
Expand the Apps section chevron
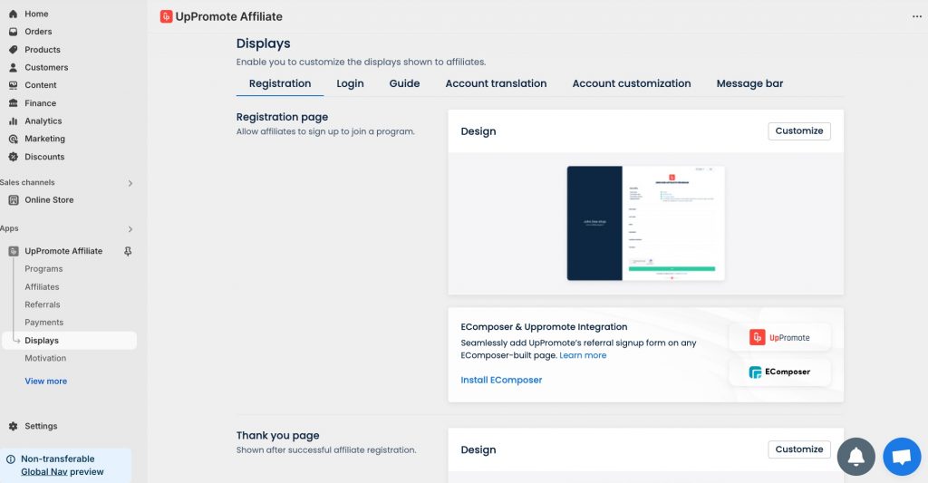tap(130, 229)
